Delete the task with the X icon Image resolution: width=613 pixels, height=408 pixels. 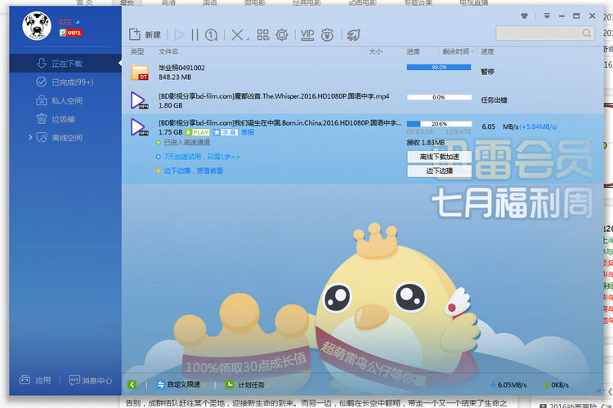click(235, 34)
